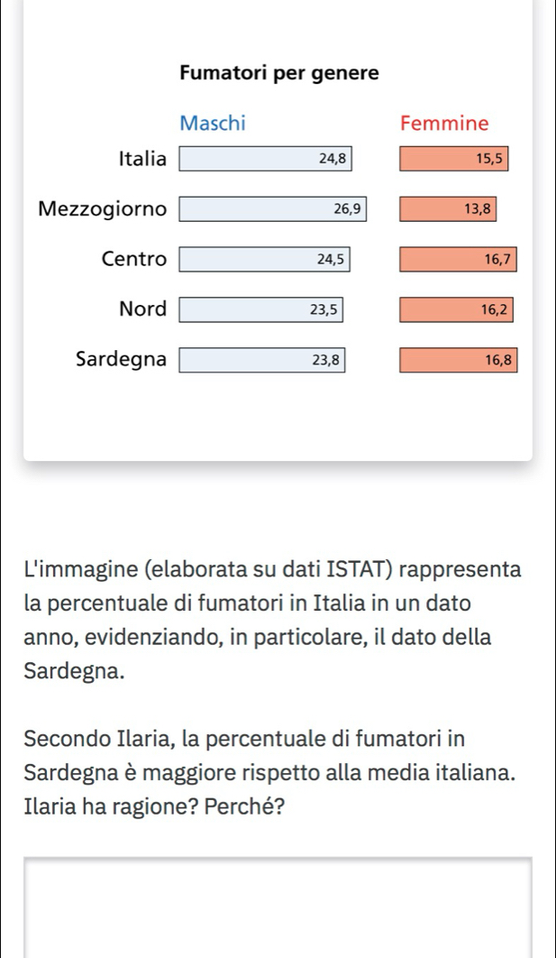
Task: Click the Italia row label
Action: (x=142, y=160)
